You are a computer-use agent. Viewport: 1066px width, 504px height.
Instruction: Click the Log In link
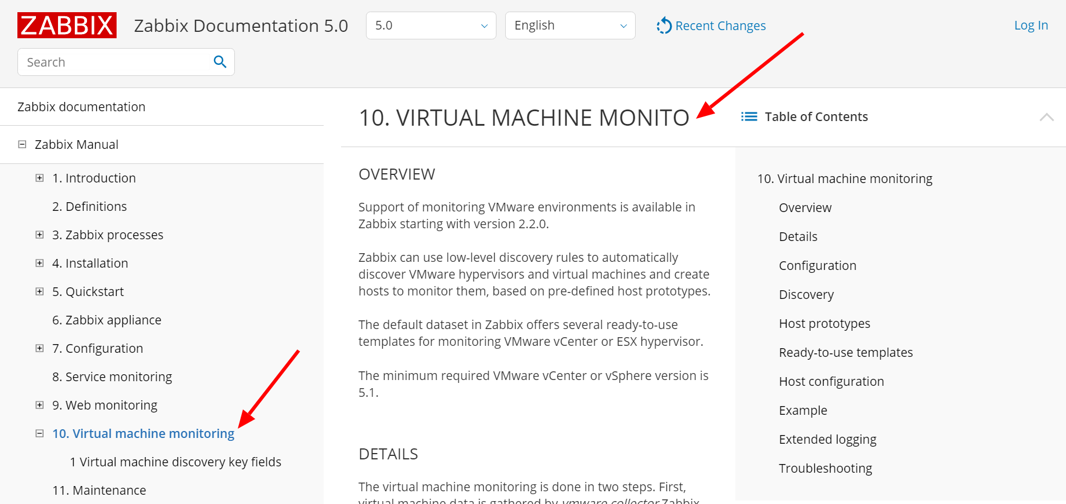1031,25
